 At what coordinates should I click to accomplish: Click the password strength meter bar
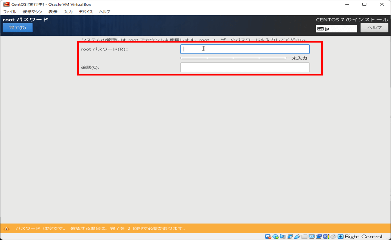point(233,58)
